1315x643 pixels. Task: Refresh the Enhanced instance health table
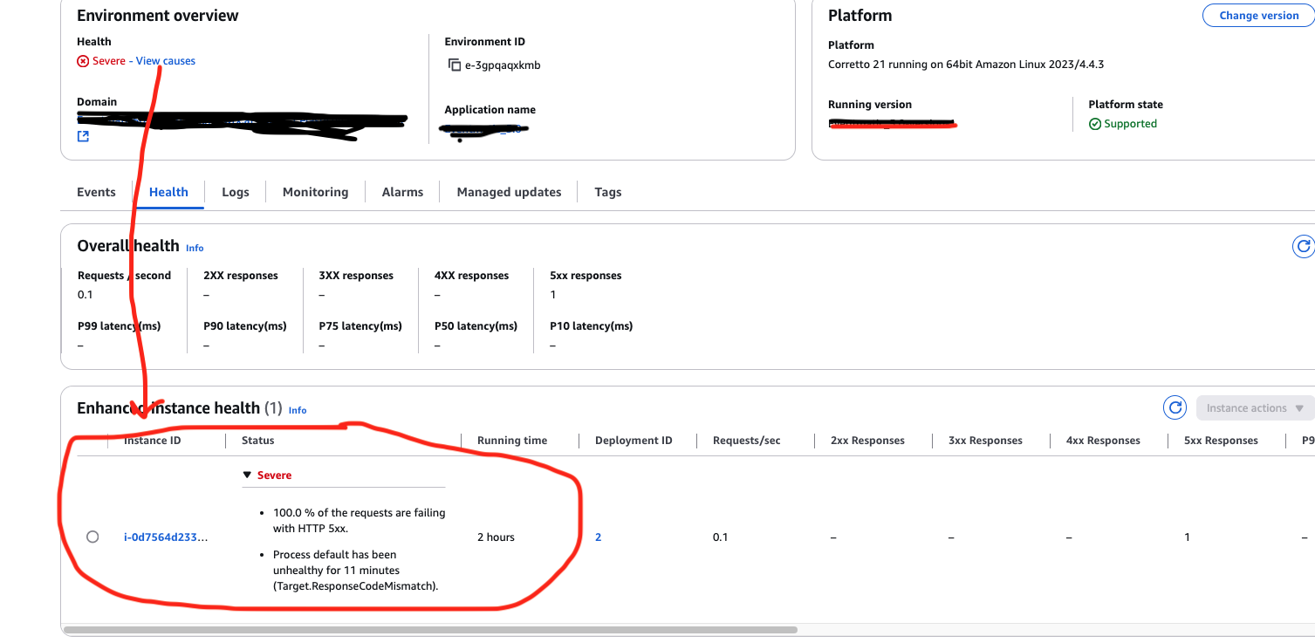1175,407
